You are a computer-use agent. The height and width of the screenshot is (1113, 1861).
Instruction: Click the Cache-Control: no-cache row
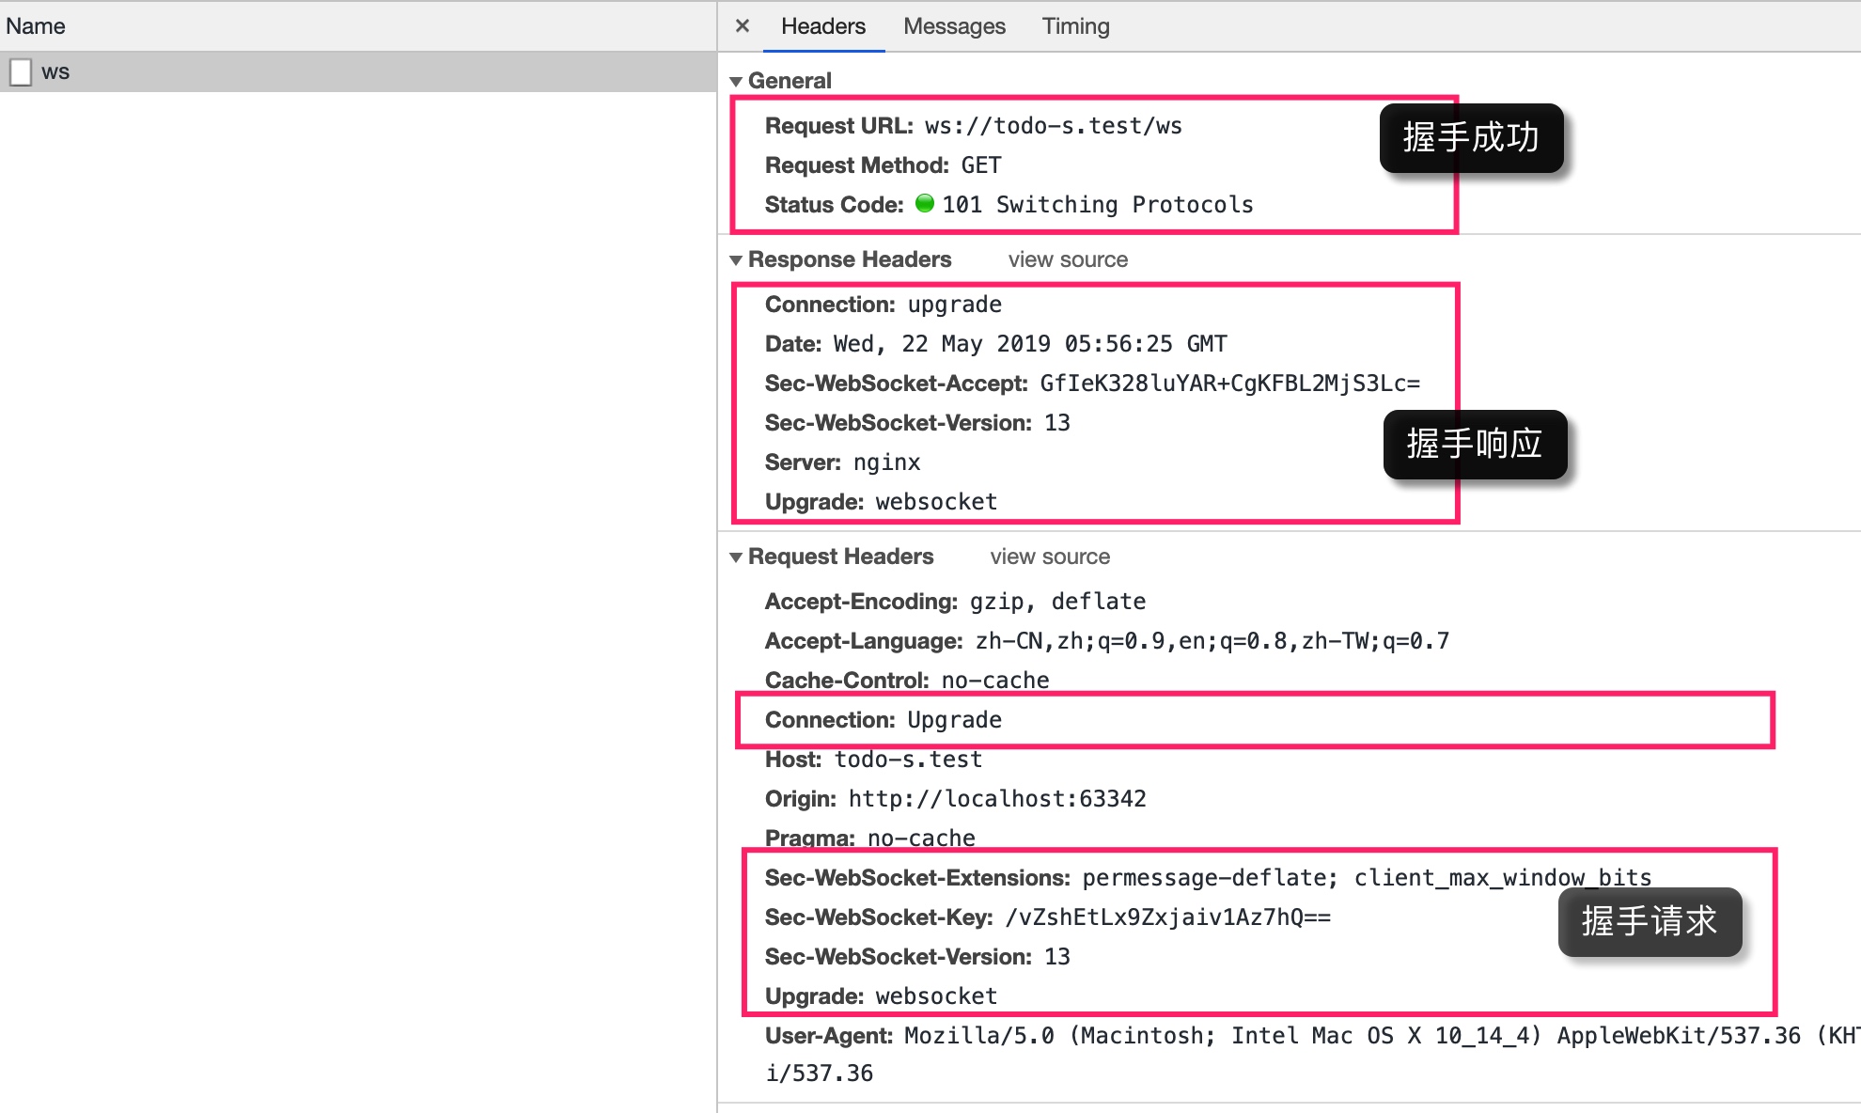[x=907, y=681]
